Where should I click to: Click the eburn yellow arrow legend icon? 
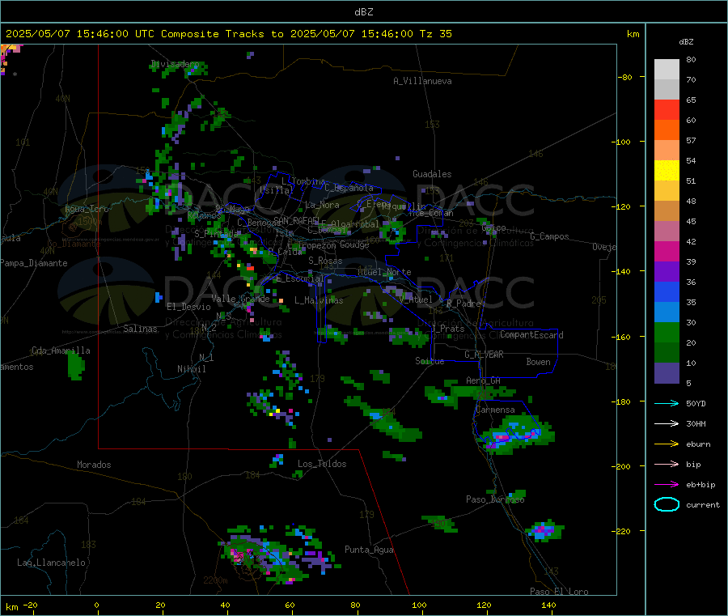(x=667, y=444)
